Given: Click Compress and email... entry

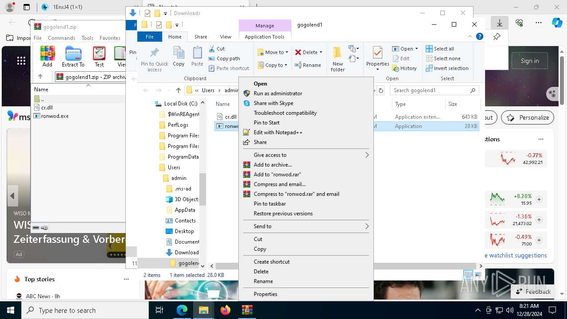Looking at the screenshot, I should (280, 184).
